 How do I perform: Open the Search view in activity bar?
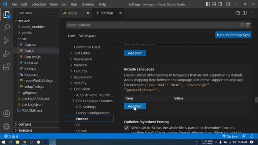pyautogui.click(x=6, y=27)
